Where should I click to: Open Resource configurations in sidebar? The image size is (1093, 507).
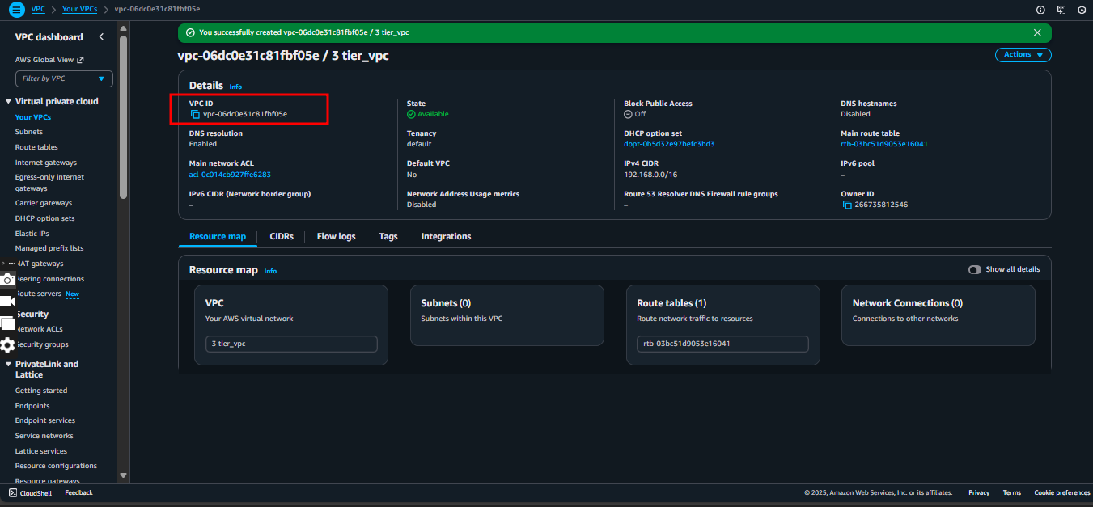[x=56, y=466]
